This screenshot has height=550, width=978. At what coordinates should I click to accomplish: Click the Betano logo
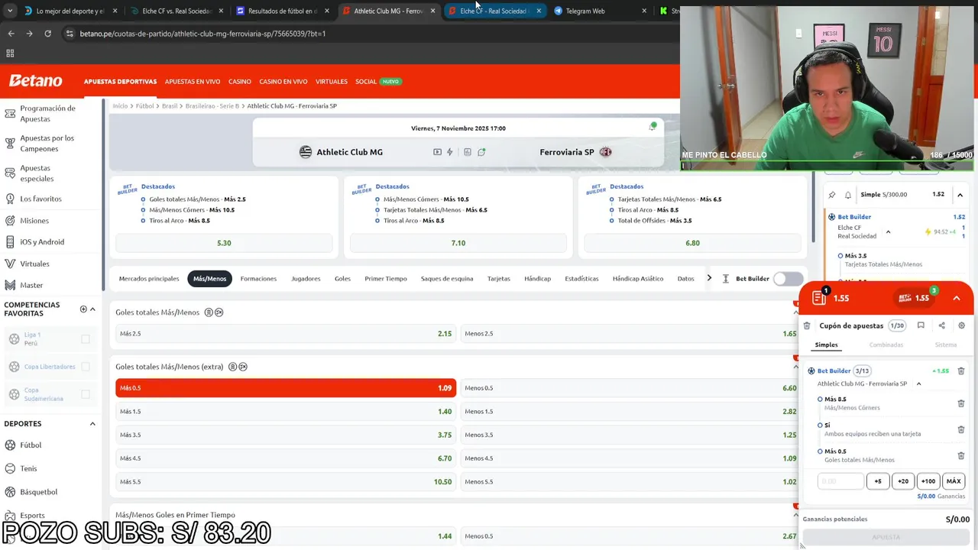pos(35,81)
